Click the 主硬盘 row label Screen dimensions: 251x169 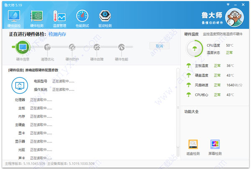pos(20,125)
